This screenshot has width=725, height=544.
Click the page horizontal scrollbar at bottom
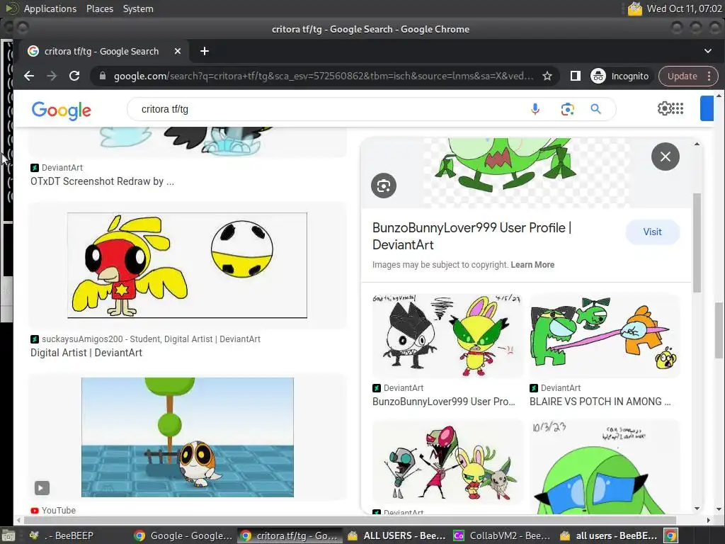349,520
